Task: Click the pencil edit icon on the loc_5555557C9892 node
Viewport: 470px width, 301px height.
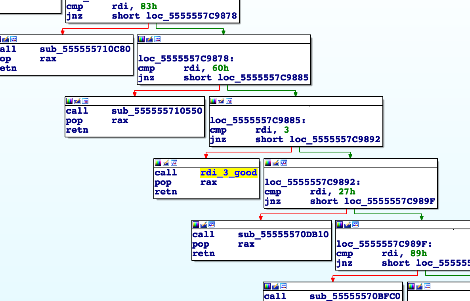Action: 276,163
